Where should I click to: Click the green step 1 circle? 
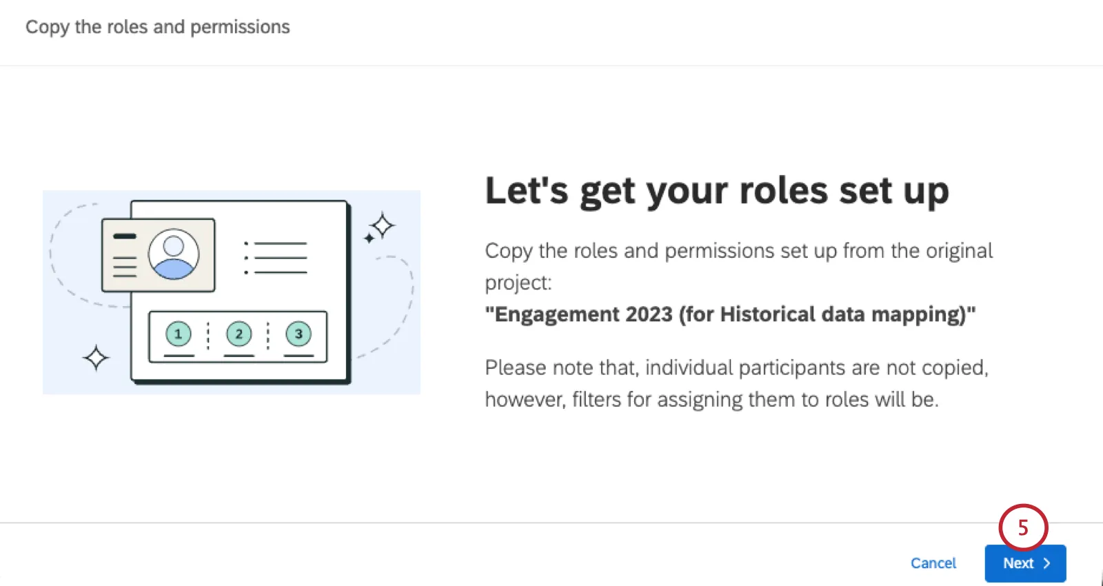tap(178, 334)
